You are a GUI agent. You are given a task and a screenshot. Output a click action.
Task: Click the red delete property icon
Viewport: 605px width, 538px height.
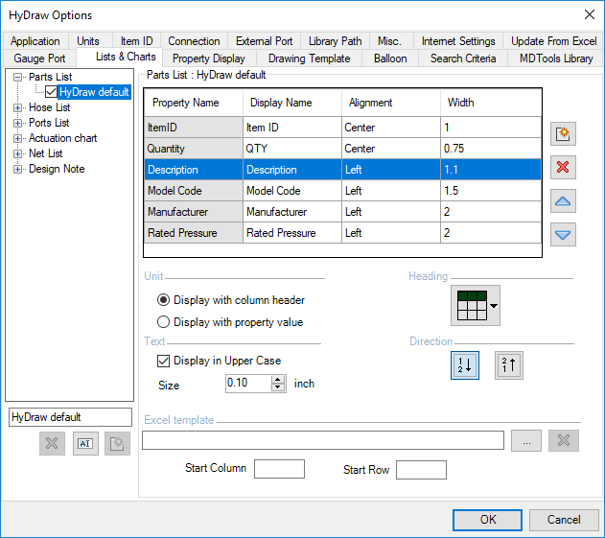point(565,168)
